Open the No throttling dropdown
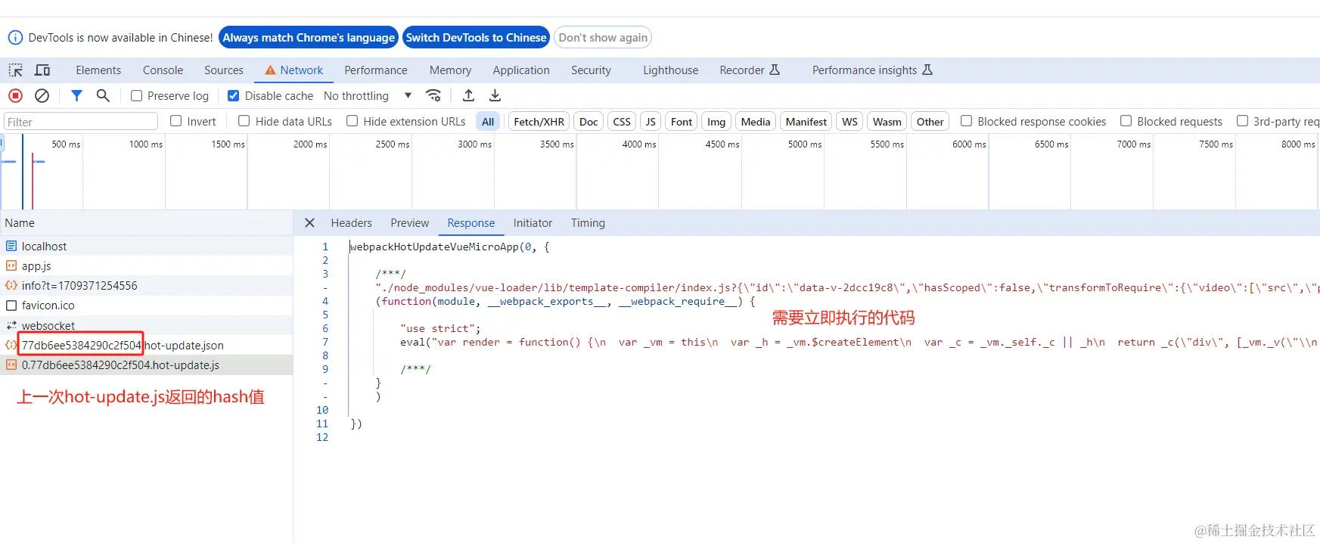Screen dimensions: 1320x543 click(x=368, y=96)
